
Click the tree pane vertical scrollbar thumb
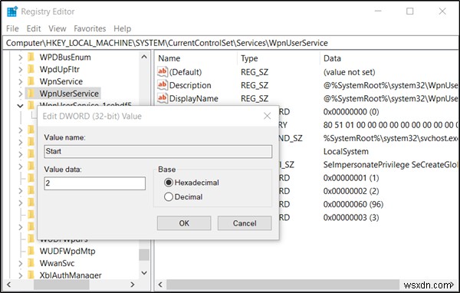144,255
